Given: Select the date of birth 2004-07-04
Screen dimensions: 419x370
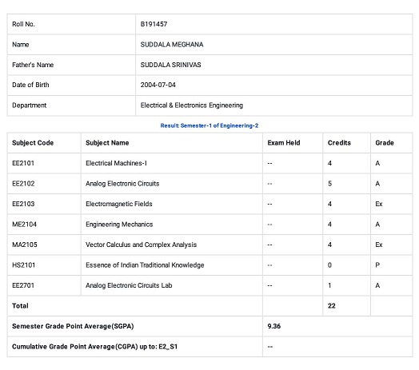Looking at the screenshot, I should [x=158, y=85].
